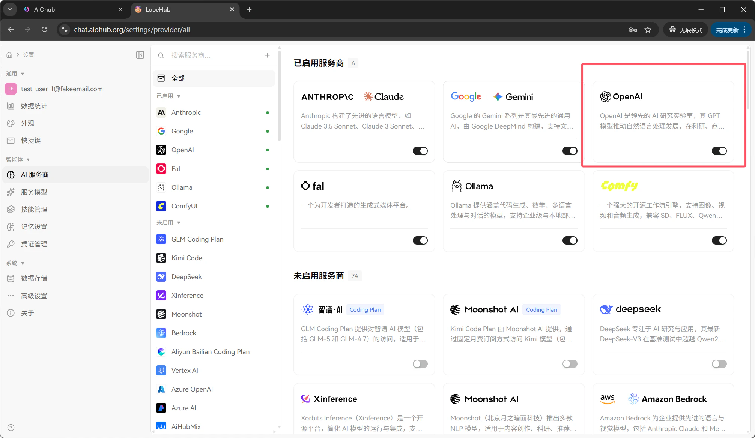The height and width of the screenshot is (438, 755).
Task: Select Azure AI in the list
Action: pyautogui.click(x=214, y=408)
